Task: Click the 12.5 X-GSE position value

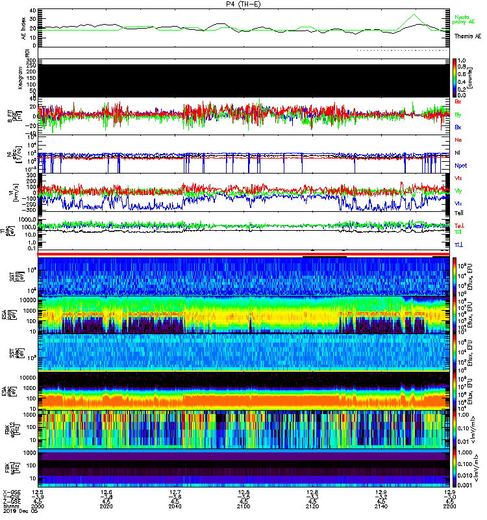Action: click(x=38, y=493)
